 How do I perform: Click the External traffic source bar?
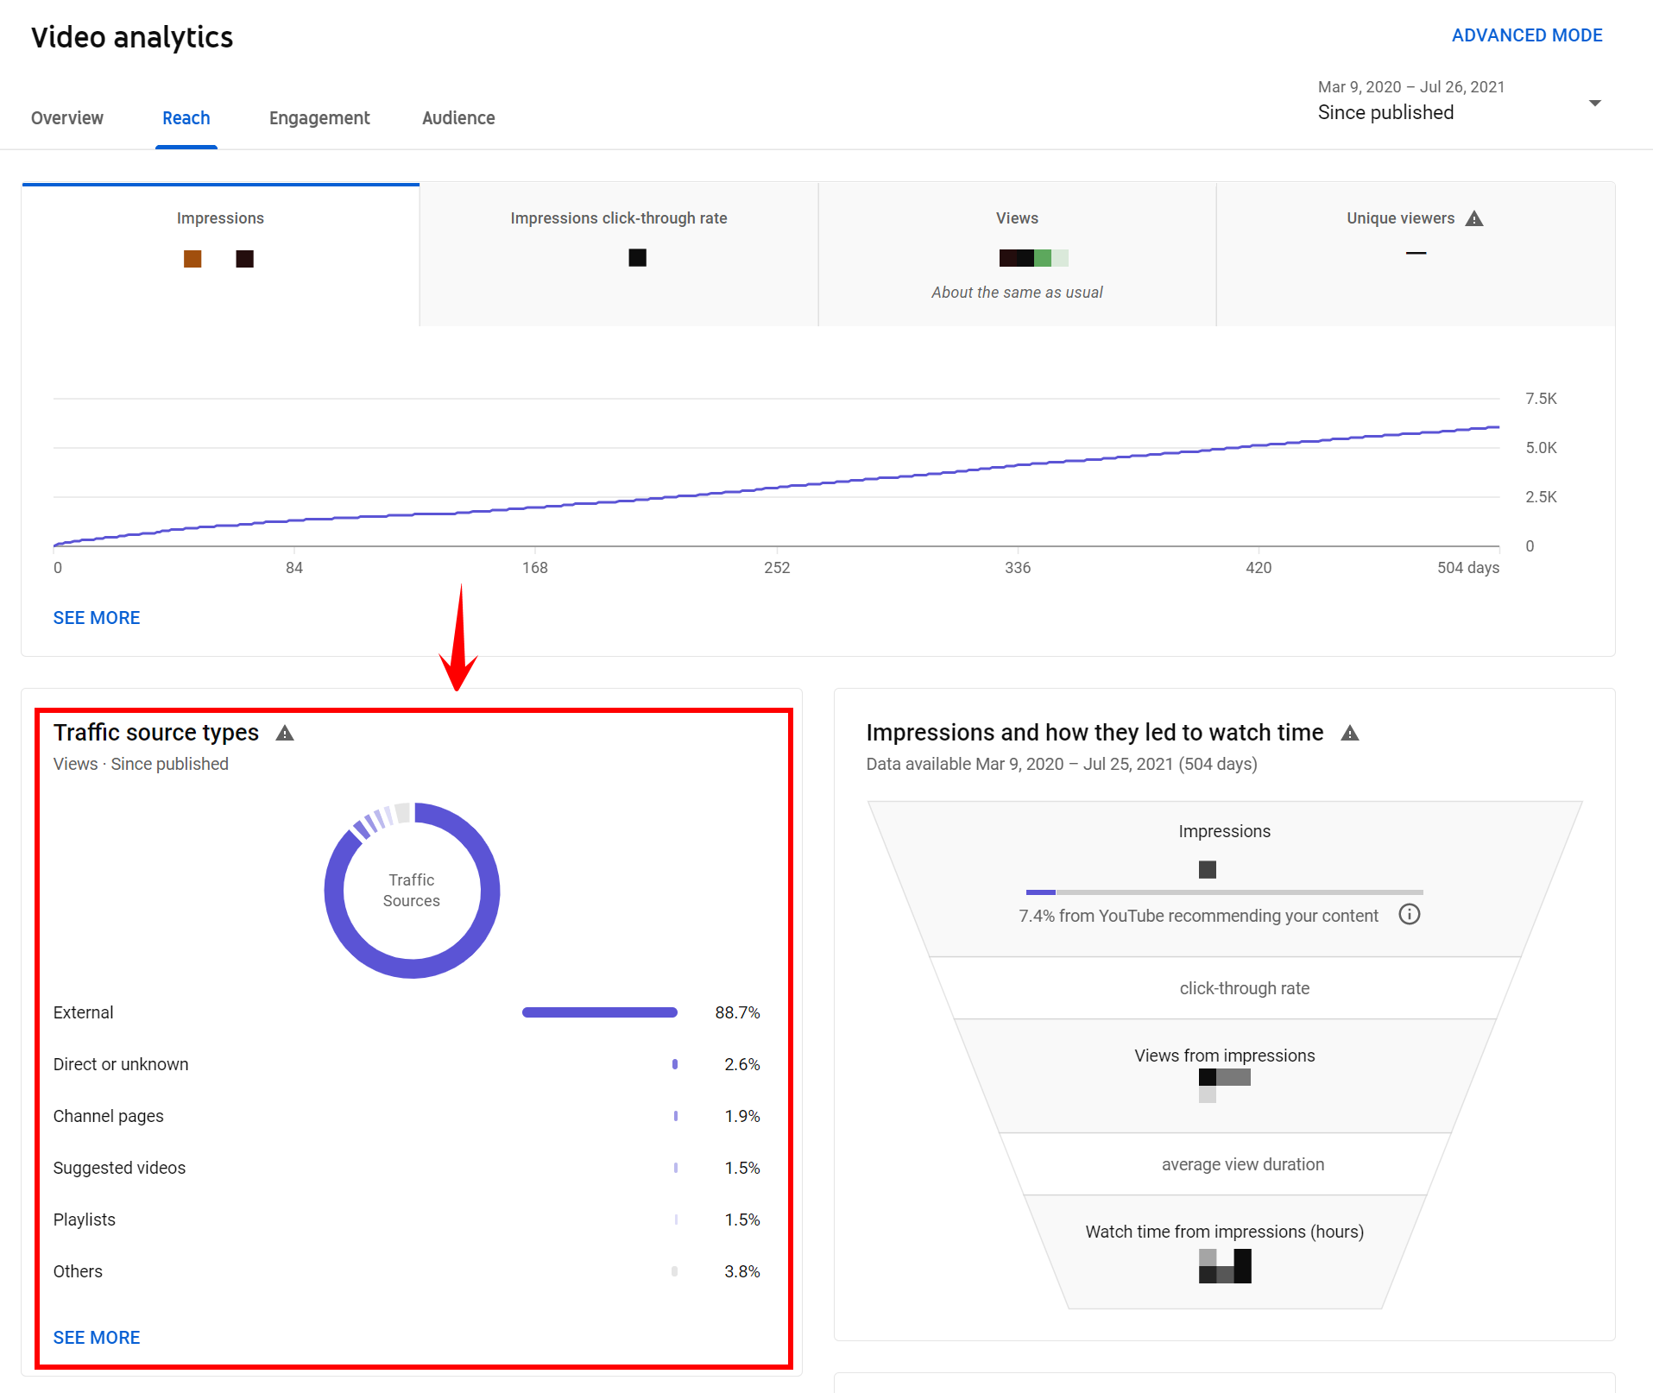point(599,1012)
